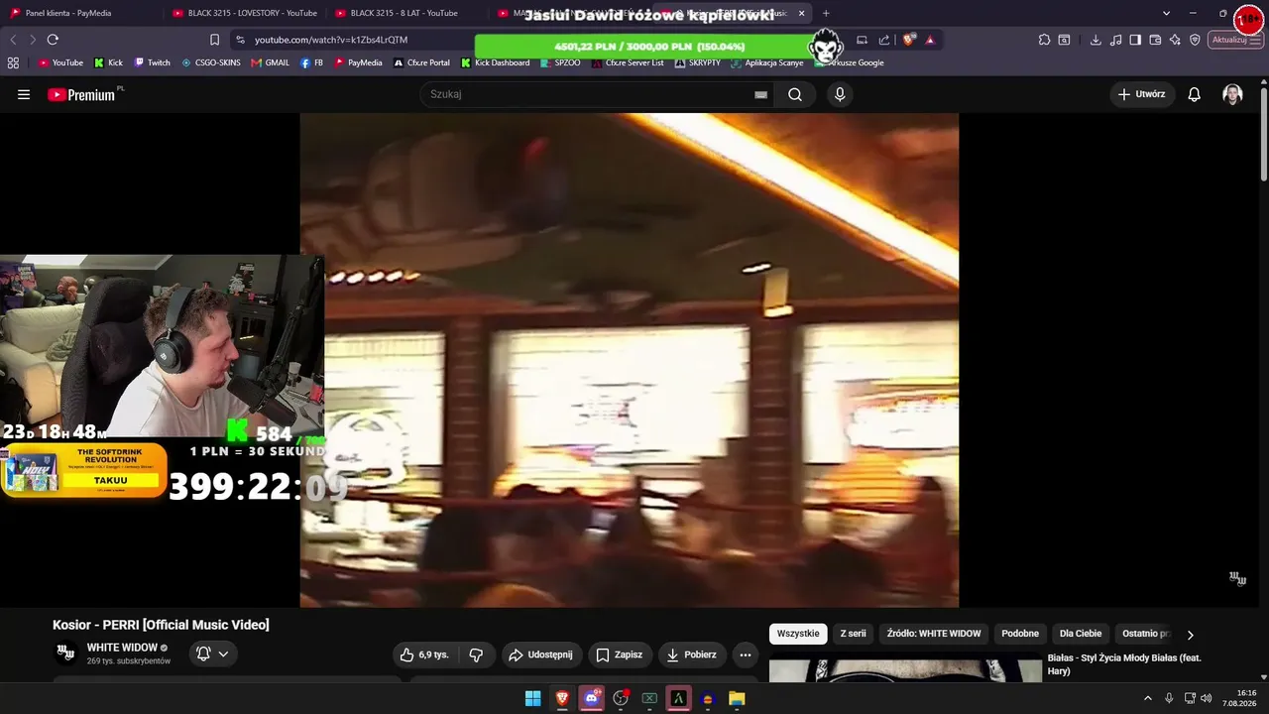Reload the page in browser toolbar
This screenshot has height=714, width=1269.
pos(53,40)
